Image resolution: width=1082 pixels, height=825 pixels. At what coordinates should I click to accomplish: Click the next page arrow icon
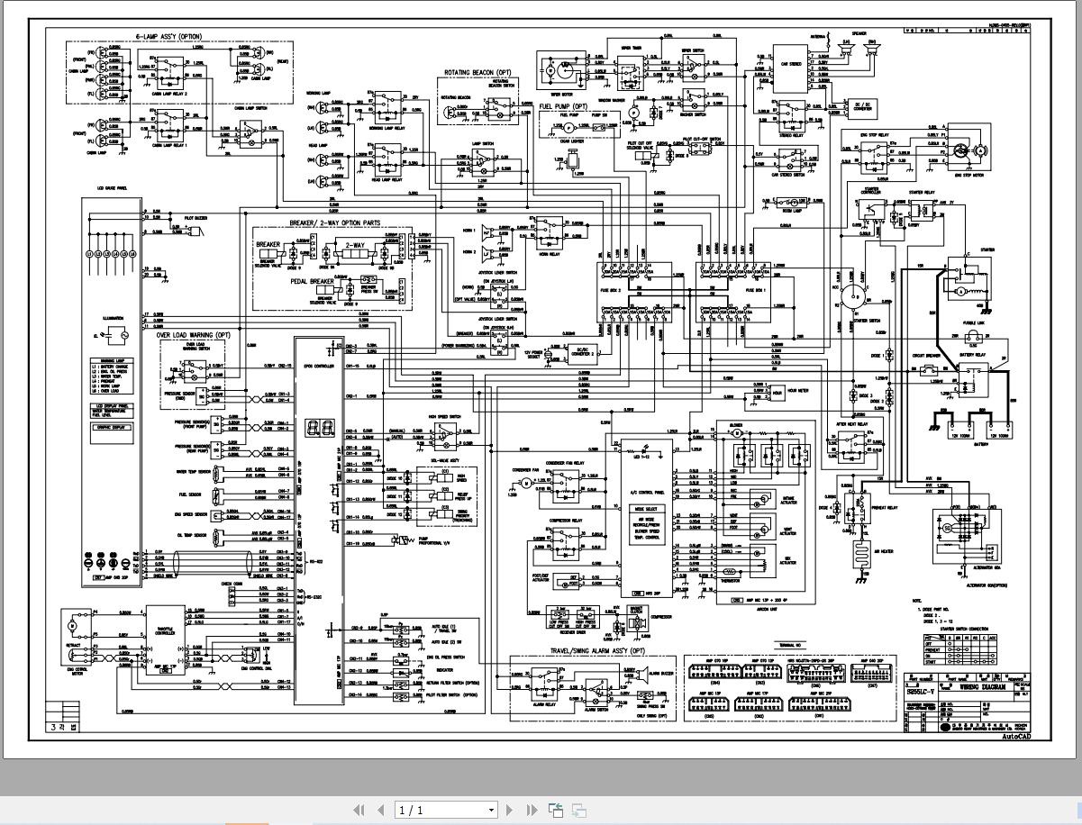509,810
